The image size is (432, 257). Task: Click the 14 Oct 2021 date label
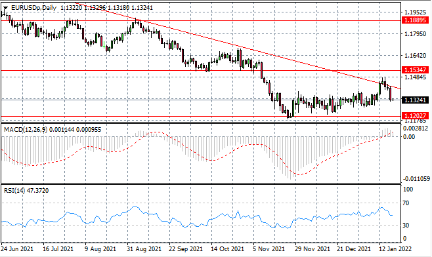[228, 249]
